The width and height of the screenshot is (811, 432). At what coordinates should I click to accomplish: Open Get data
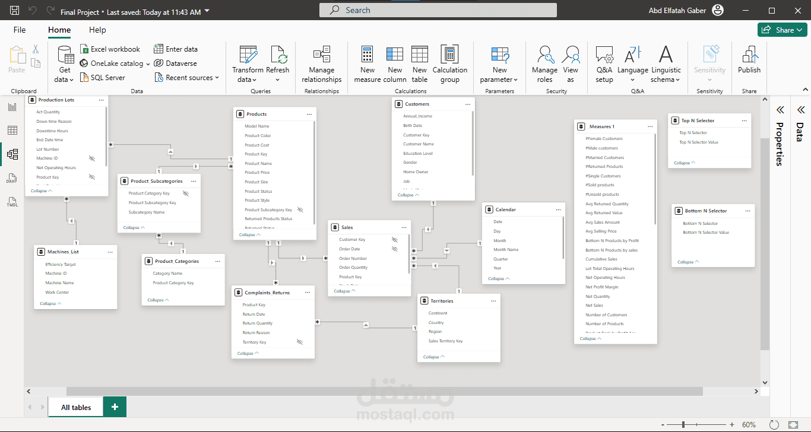pyautogui.click(x=65, y=64)
